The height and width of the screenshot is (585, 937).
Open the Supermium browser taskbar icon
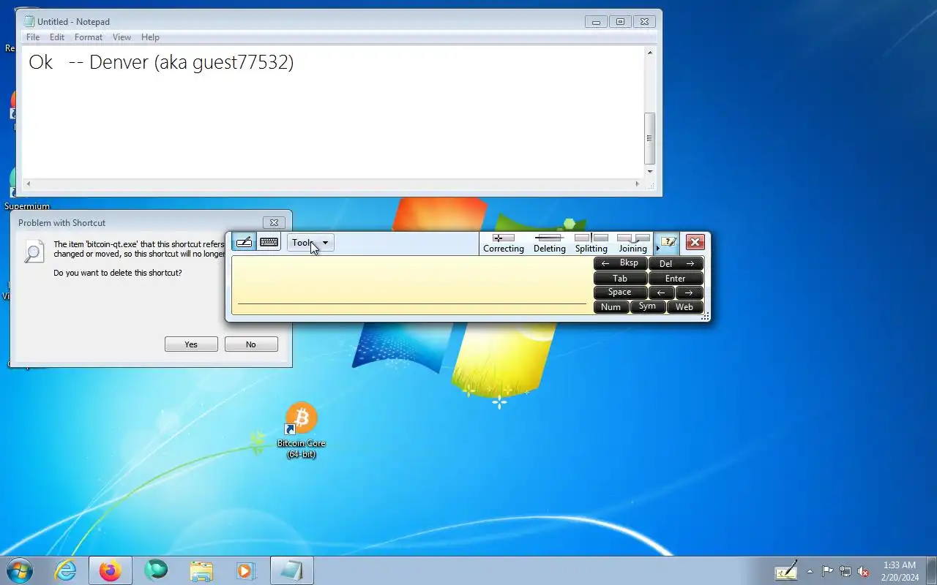[156, 570]
